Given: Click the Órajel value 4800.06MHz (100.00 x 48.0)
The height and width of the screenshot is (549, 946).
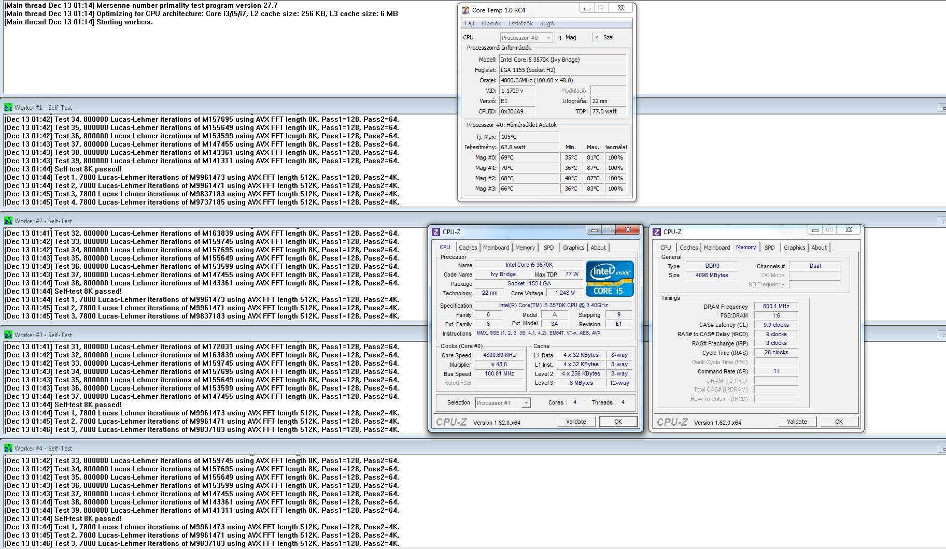Looking at the screenshot, I should pyautogui.click(x=563, y=80).
